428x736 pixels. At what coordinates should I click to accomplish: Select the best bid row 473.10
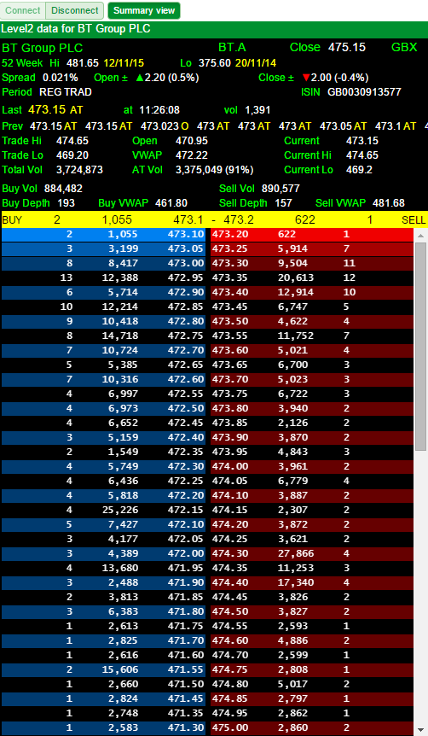(104, 234)
